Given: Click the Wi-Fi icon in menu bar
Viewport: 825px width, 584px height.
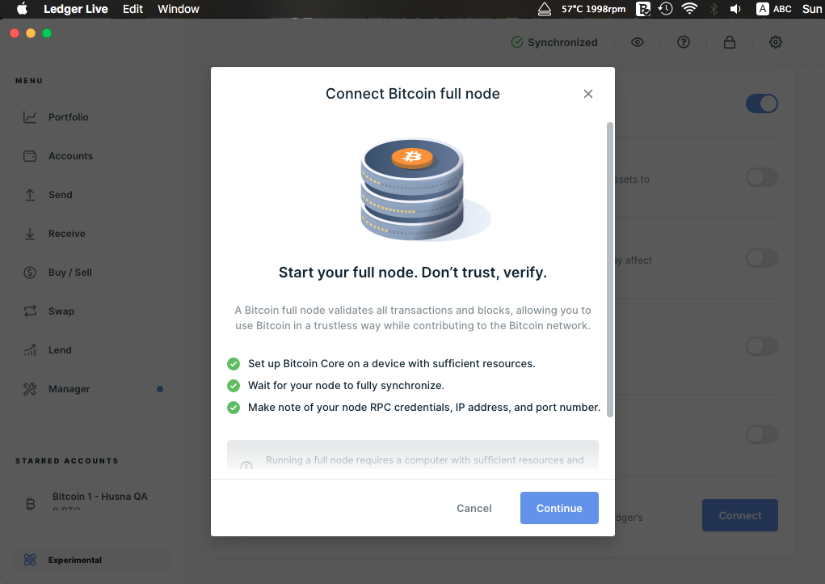Looking at the screenshot, I should (689, 8).
